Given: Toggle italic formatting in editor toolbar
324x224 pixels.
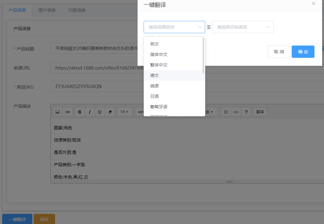Looking at the screenshot, I should (90, 112).
